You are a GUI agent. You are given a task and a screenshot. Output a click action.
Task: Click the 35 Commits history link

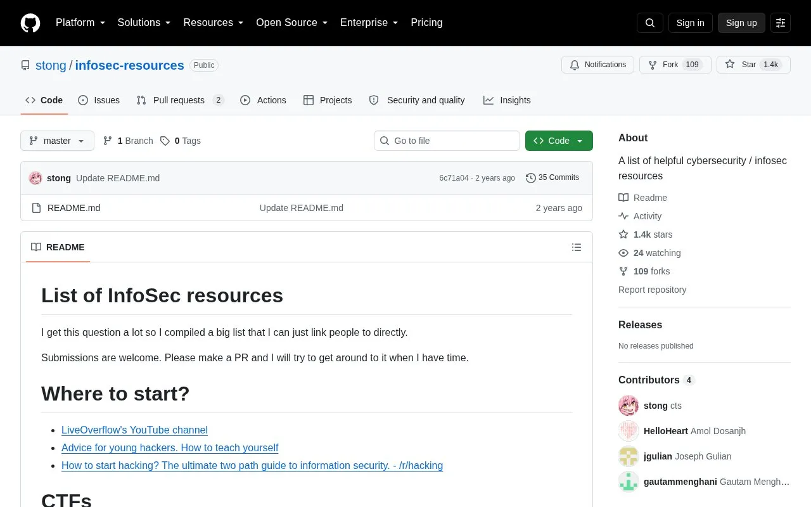click(552, 177)
